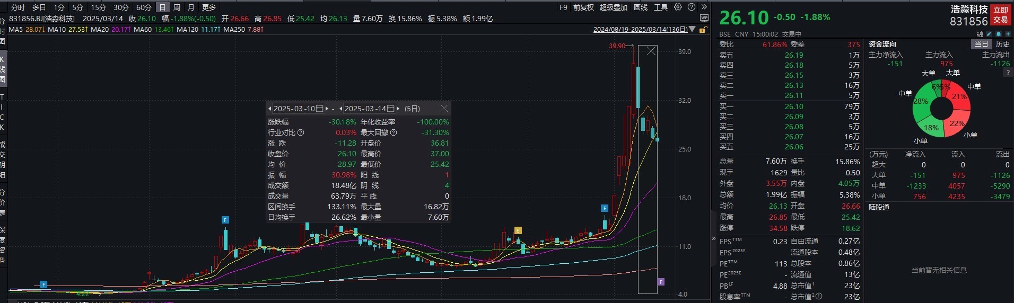Click the 陆股通 section header
Viewport: 1014px width, 303px height.
pyautogui.click(x=879, y=207)
